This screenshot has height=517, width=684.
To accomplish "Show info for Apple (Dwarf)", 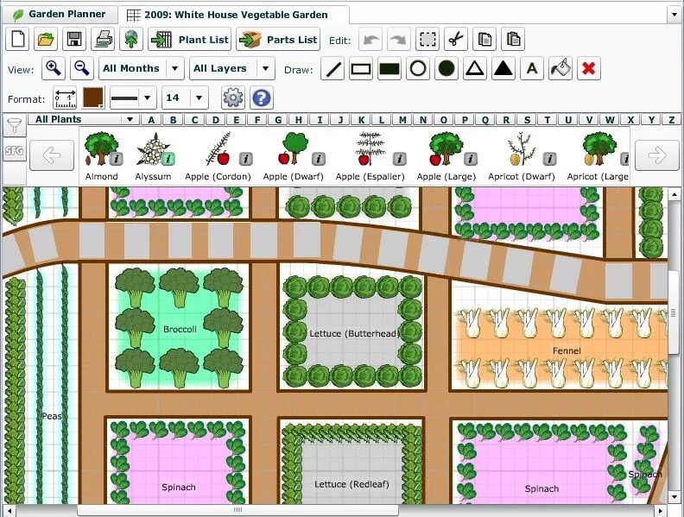I will click(319, 159).
